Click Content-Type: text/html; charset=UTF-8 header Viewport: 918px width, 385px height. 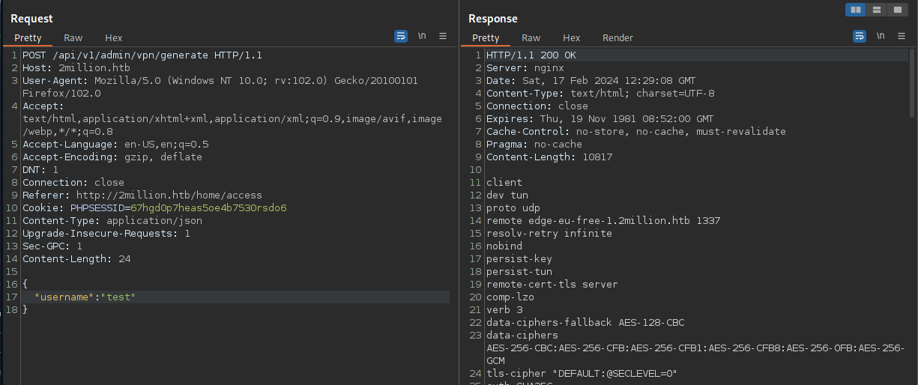click(x=600, y=94)
